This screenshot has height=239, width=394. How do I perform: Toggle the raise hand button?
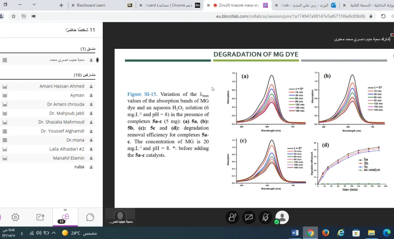click(232, 217)
